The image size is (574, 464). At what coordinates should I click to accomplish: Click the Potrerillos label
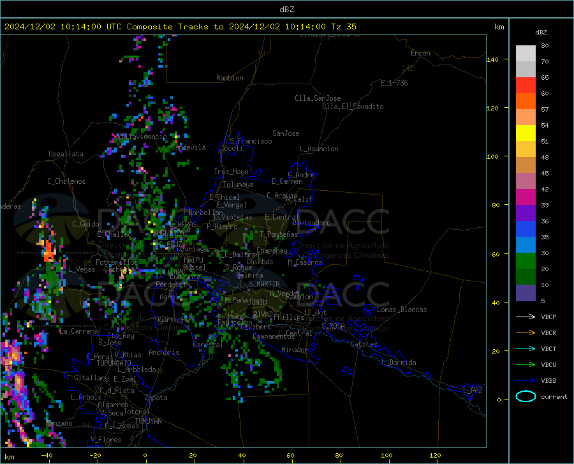[x=117, y=262]
